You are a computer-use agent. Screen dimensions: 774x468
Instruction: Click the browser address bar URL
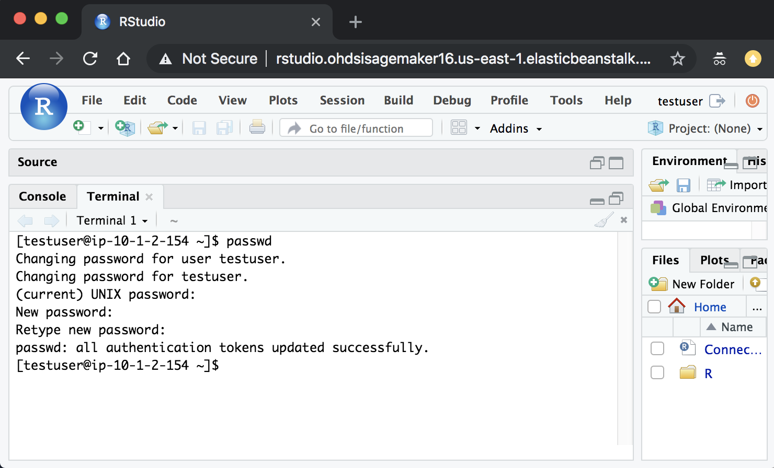pyautogui.click(x=463, y=58)
